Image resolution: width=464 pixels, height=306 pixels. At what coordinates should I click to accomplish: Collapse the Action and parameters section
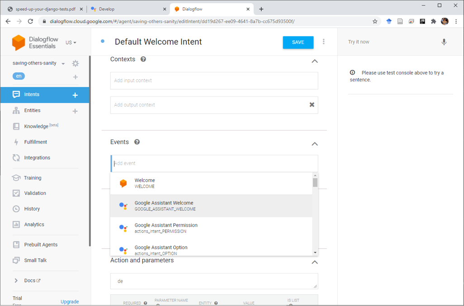pos(315,262)
